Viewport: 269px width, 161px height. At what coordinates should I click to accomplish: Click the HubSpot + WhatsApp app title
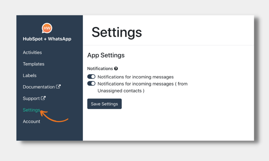pos(47,39)
